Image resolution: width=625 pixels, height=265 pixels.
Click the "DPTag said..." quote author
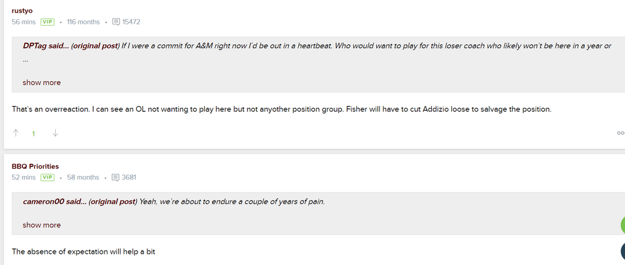click(x=46, y=46)
